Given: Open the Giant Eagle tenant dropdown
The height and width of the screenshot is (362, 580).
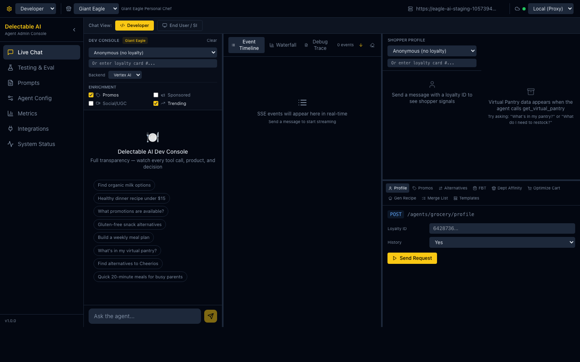Looking at the screenshot, I should 96,8.
